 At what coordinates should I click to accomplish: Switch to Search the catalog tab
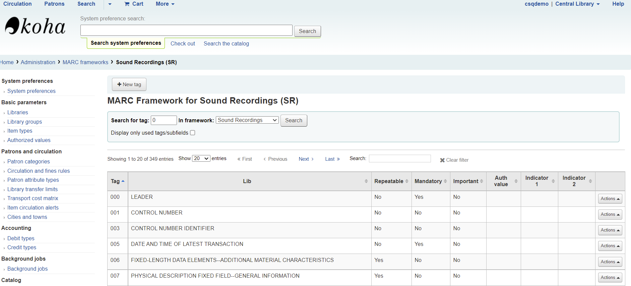[226, 43]
